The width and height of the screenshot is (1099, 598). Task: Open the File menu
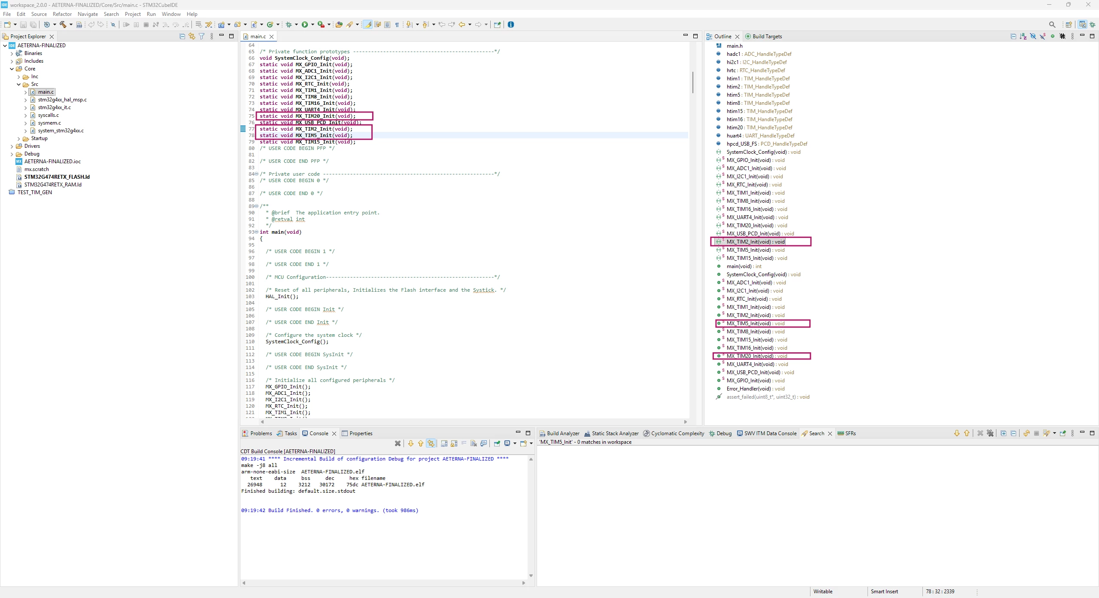pyautogui.click(x=7, y=14)
